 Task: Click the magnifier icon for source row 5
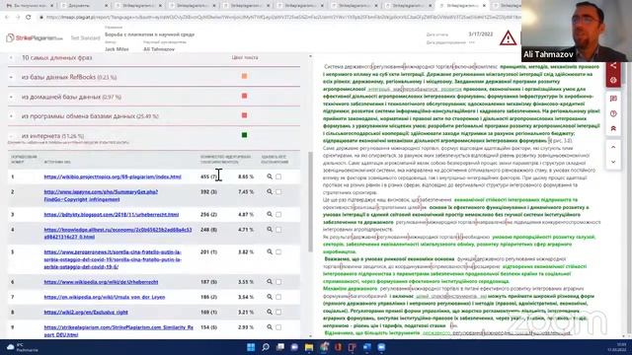[x=270, y=252]
